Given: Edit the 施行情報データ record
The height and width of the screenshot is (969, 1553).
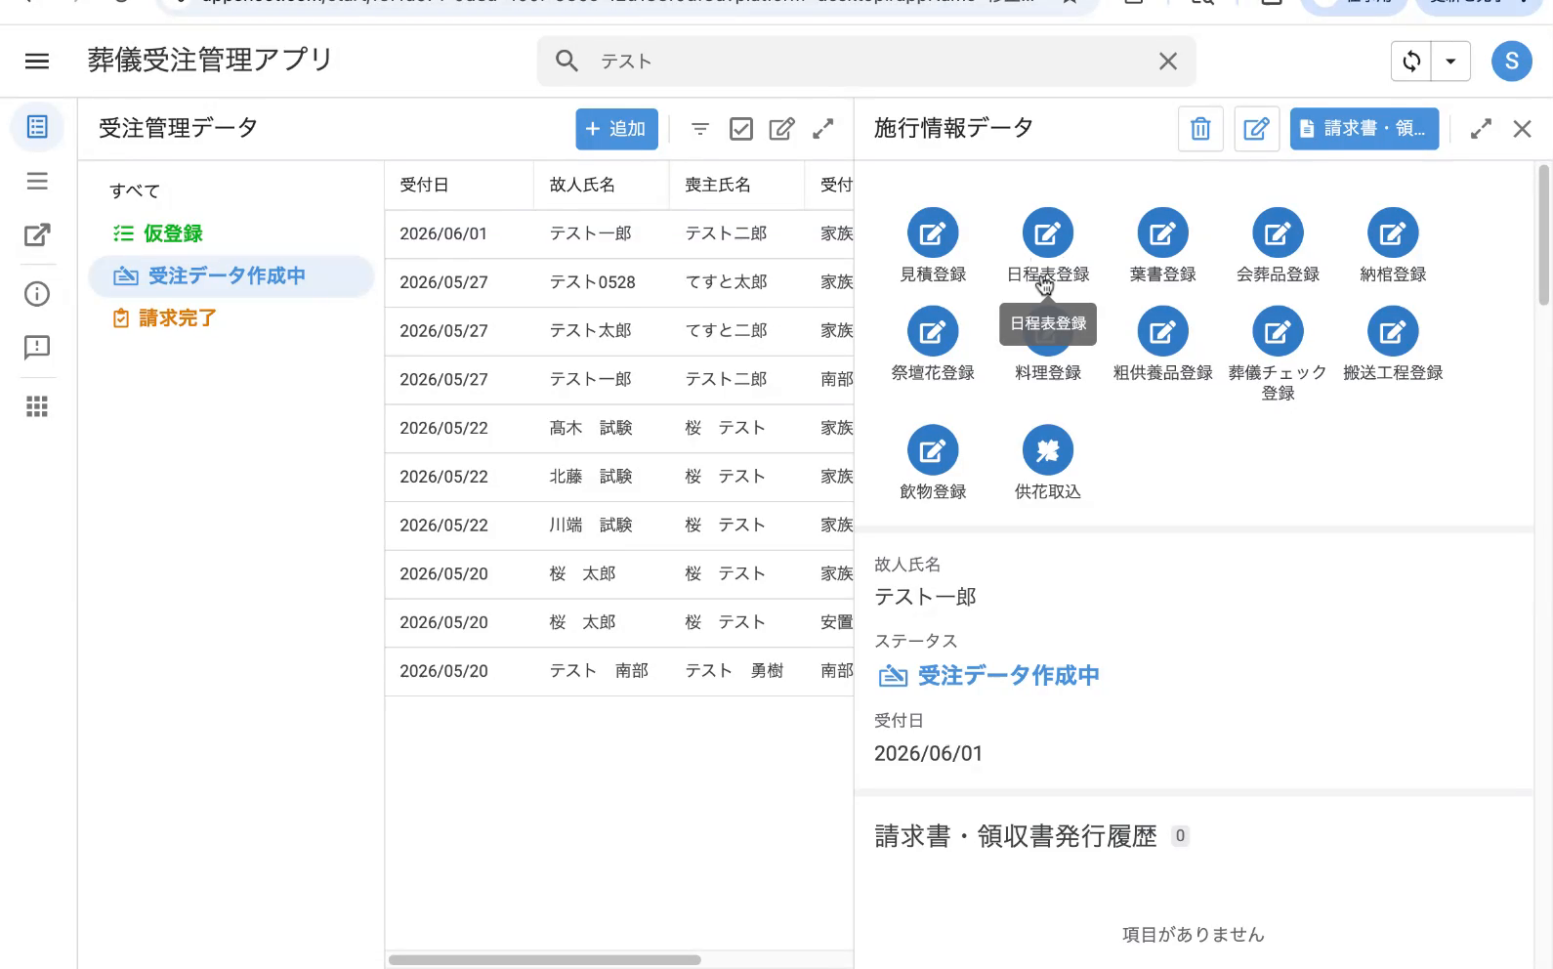Looking at the screenshot, I should coord(1257,129).
